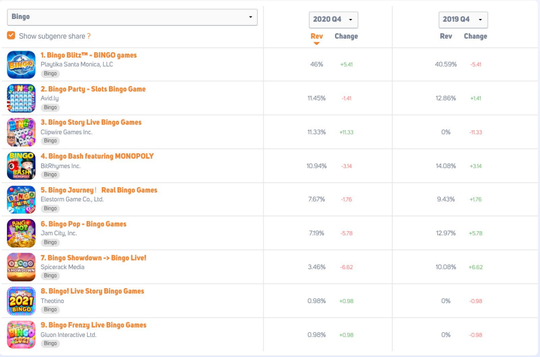540x357 pixels.
Task: Click the 12.97% revenue value
Action: [x=446, y=233]
